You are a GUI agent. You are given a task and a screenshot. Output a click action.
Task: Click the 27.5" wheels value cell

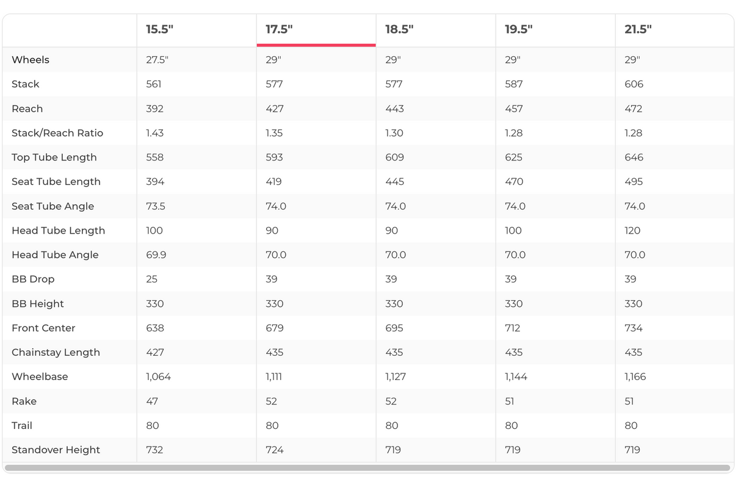coord(157,60)
